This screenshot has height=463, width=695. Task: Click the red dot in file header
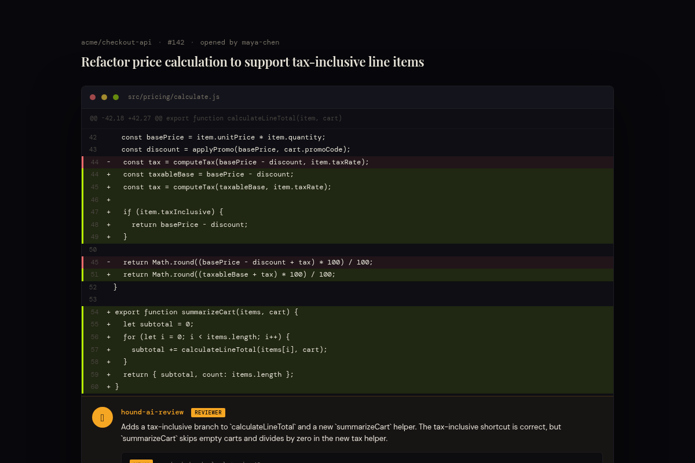coord(93,97)
